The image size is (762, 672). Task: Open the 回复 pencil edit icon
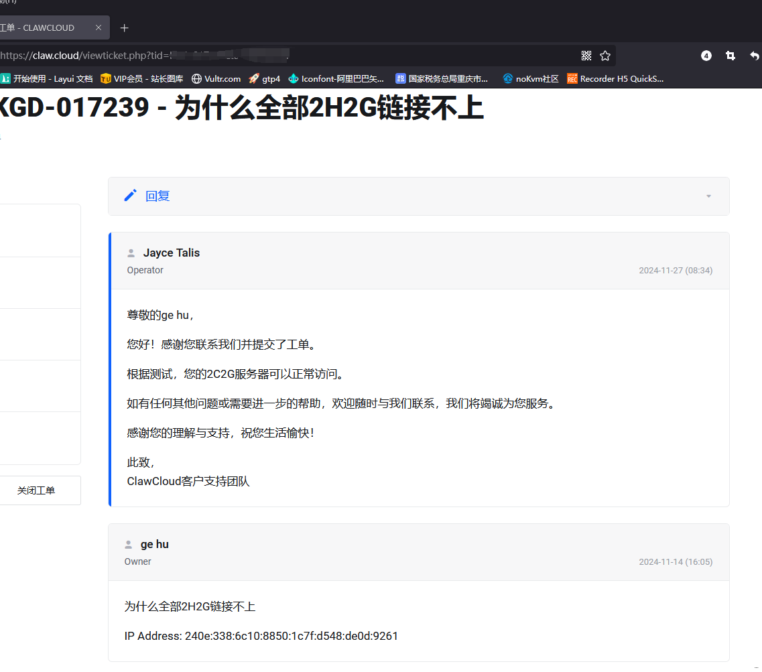[130, 195]
